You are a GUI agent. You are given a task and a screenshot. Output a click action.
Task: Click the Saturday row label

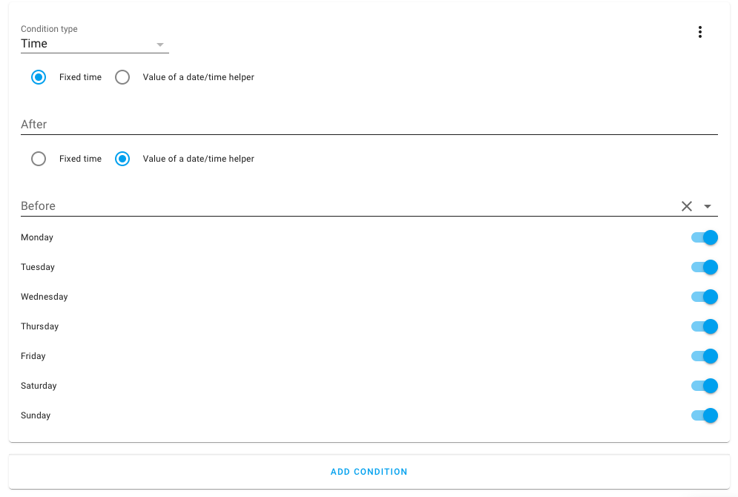[39, 386]
